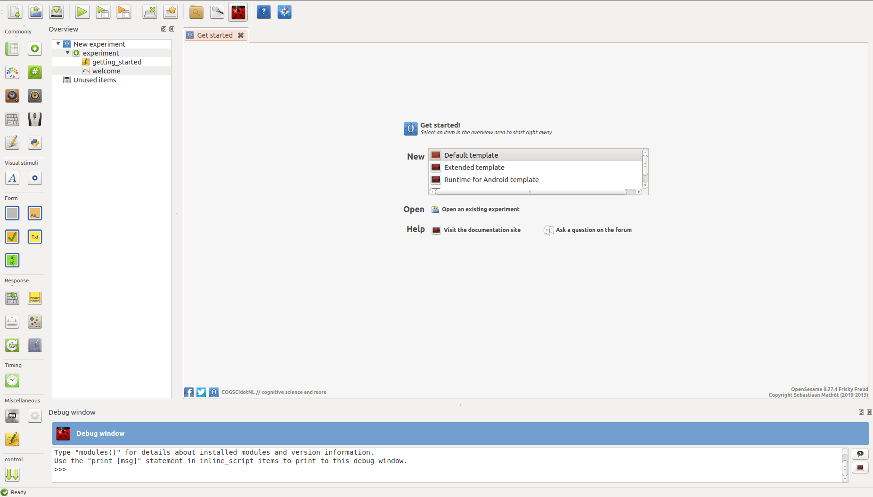The image size is (873, 497).
Task: Open the welcome sketchpad in overview
Action: pyautogui.click(x=106, y=71)
